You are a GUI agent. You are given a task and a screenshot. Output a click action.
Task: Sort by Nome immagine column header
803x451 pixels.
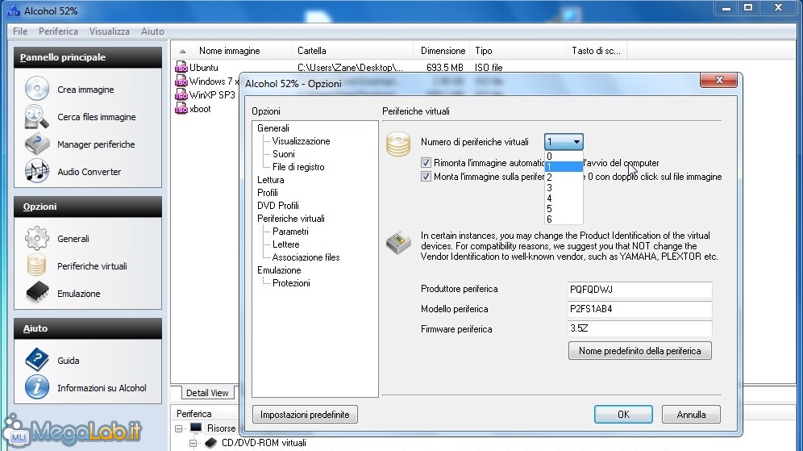pyautogui.click(x=231, y=51)
